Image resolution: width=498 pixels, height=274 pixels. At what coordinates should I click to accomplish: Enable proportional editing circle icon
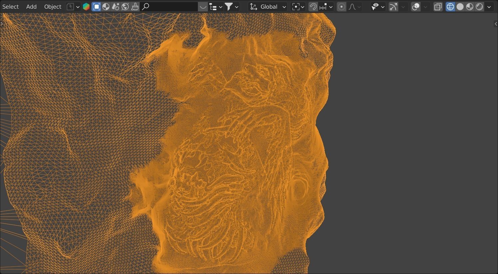pyautogui.click(x=341, y=7)
